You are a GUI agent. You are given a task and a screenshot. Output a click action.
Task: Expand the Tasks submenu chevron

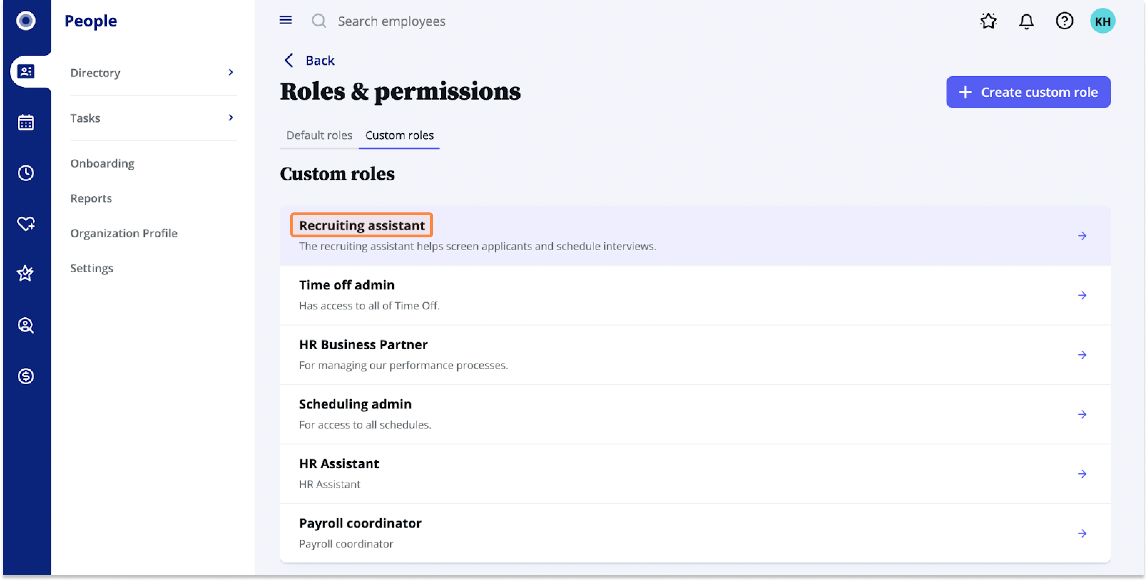tap(231, 117)
